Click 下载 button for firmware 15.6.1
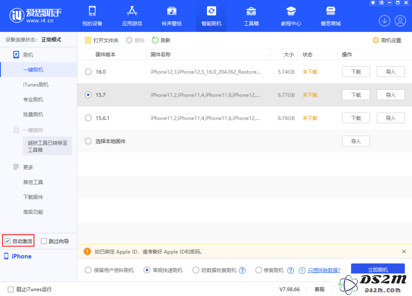 point(356,118)
